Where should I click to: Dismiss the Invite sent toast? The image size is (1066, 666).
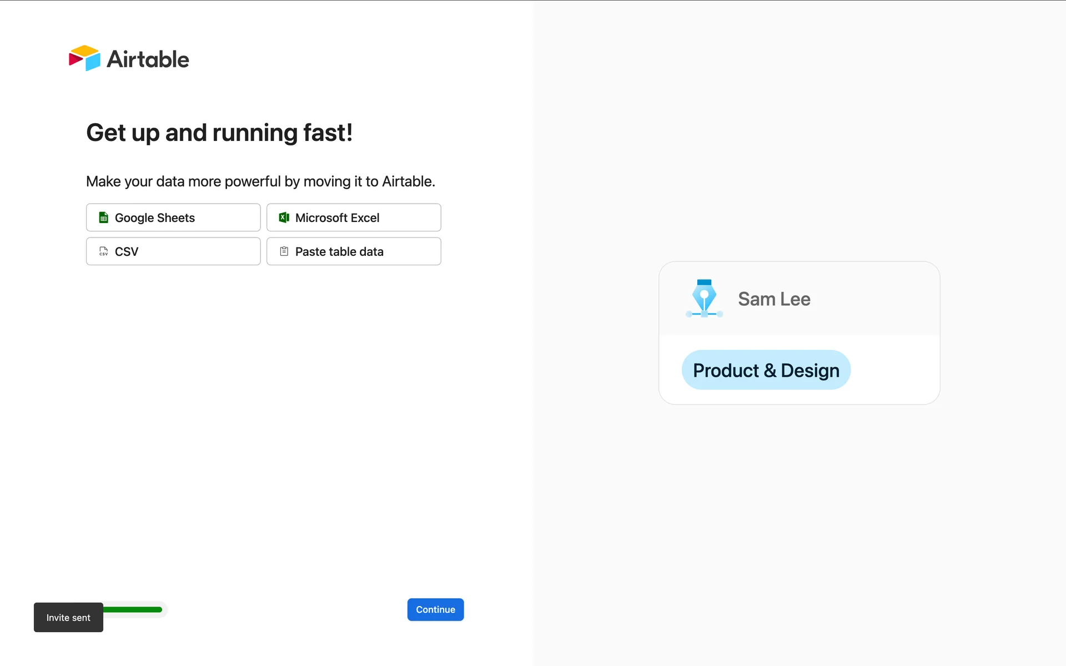[68, 618]
